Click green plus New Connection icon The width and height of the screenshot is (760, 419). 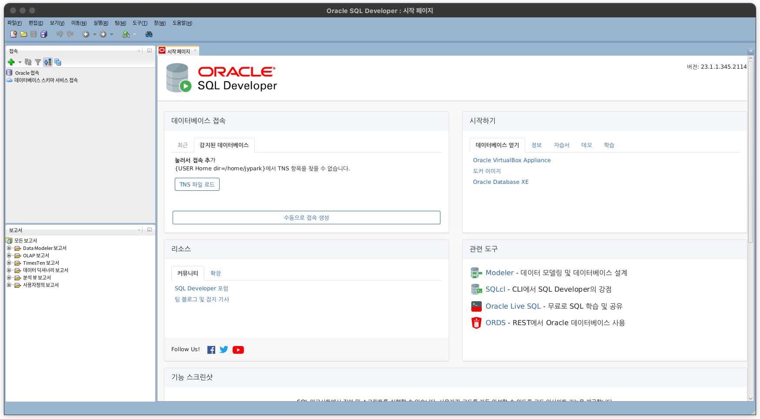pos(12,62)
